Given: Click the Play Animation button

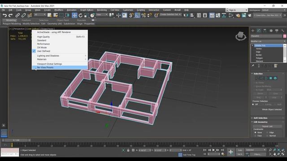Looking at the screenshot, I should pyautogui.click(x=213, y=150).
